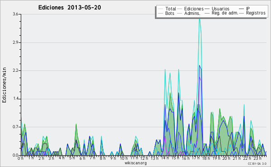This screenshot has width=271, height=167.
Task: Click the '14 h' x-axis label
Action: coord(165,158)
